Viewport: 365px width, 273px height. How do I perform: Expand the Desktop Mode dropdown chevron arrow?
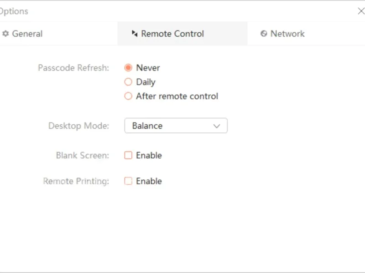pos(217,126)
